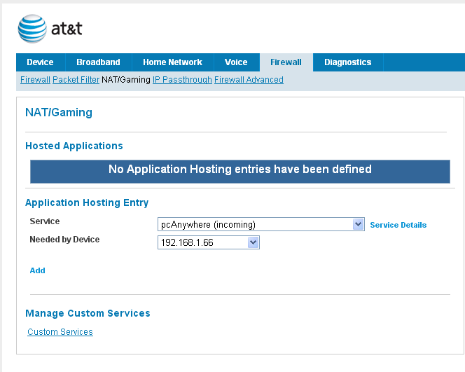Image resolution: width=465 pixels, height=372 pixels.
Task: Click the Application Hosting Entry heading
Action: click(87, 202)
